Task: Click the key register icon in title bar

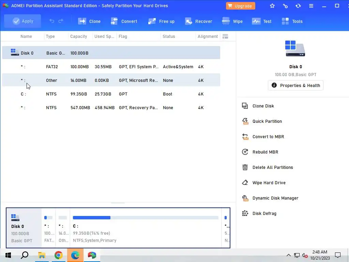Action: 285,6
